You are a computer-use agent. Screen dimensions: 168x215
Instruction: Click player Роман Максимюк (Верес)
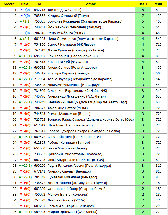pos(69,114)
